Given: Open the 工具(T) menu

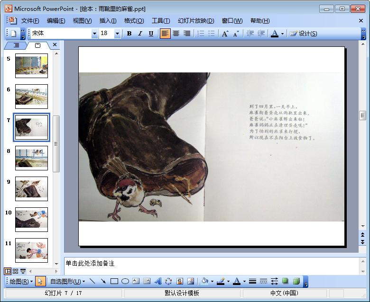Looking at the screenshot, I should [x=161, y=21].
